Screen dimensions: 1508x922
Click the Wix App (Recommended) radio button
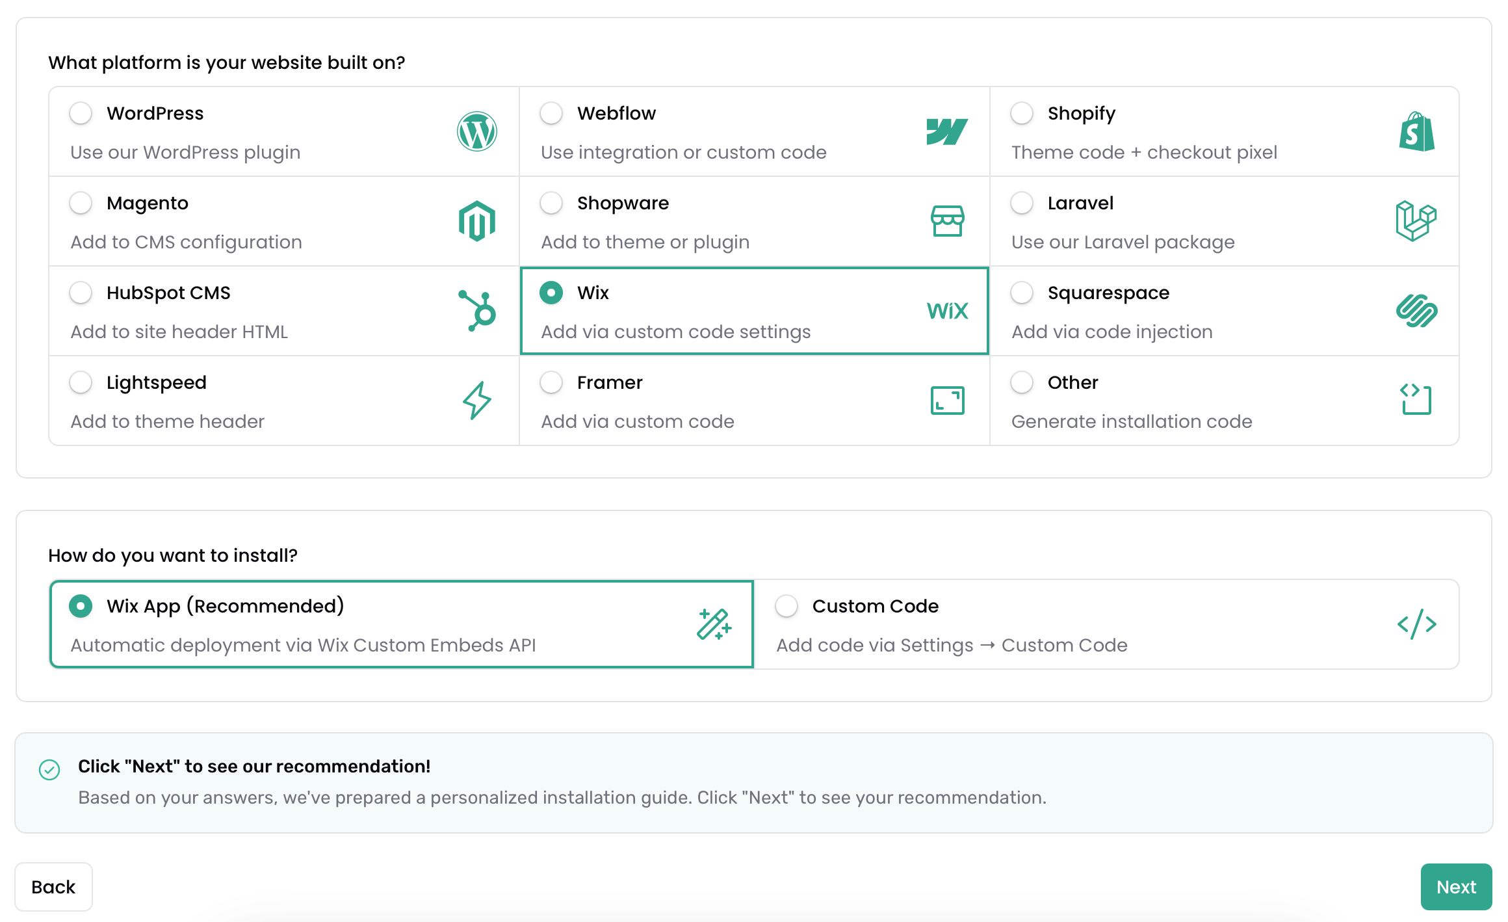point(81,606)
